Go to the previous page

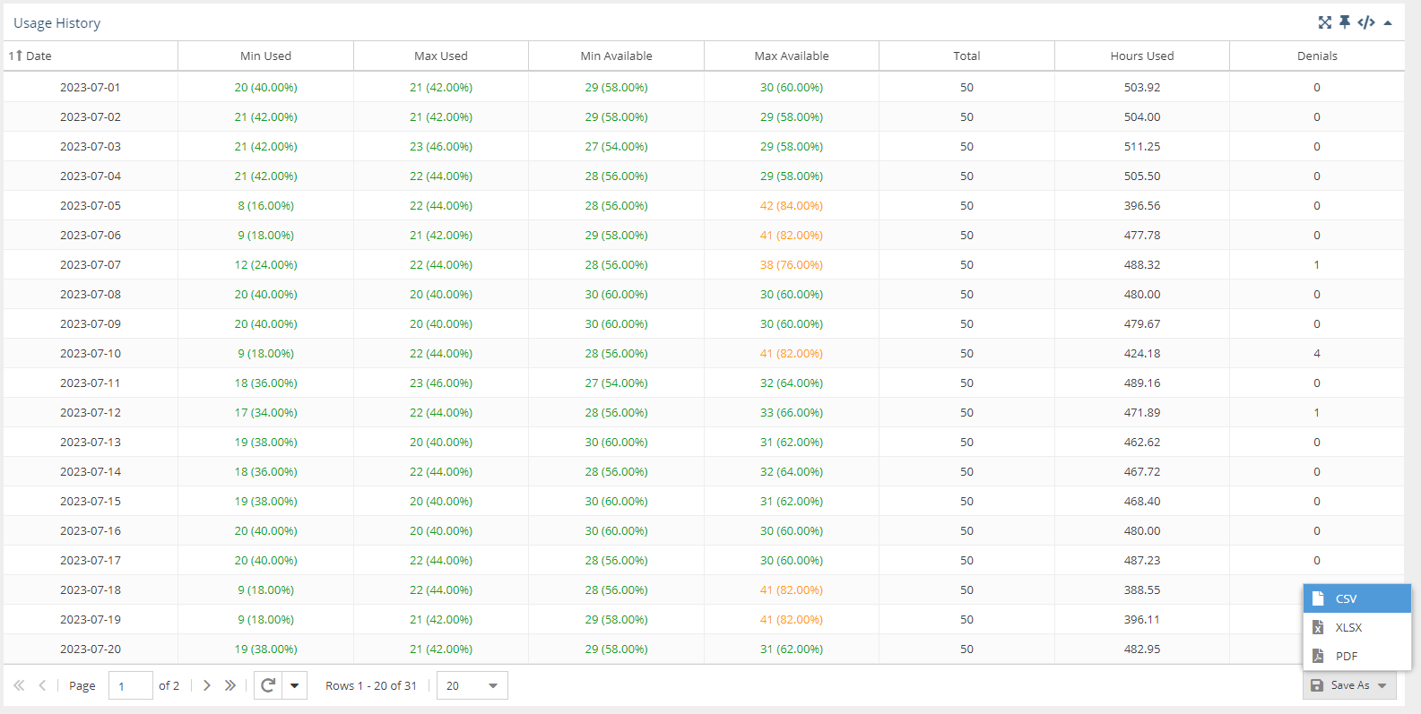click(x=42, y=685)
